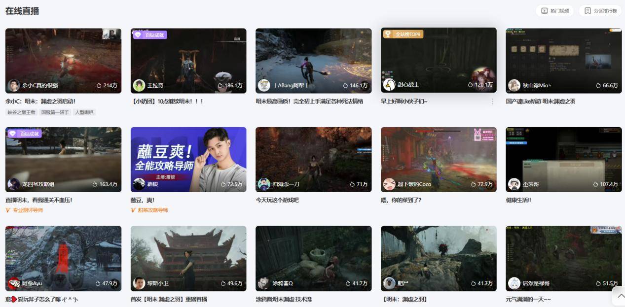The width and height of the screenshot is (625, 307).
Task: Open the 分区排行榜 ranking button
Action: tap(600, 11)
